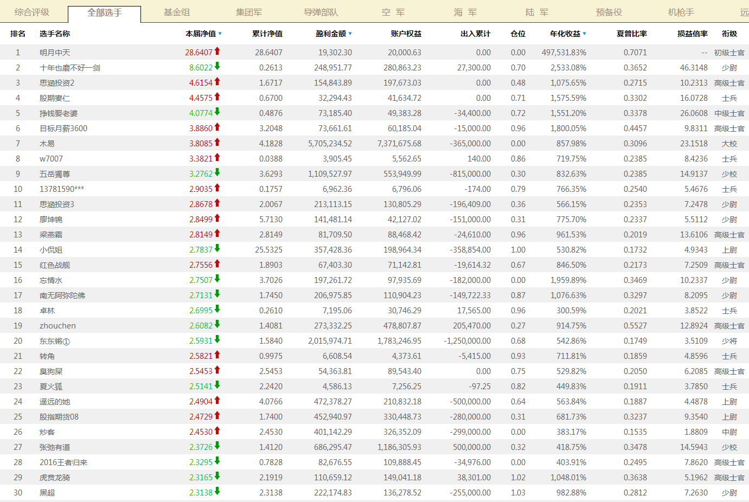
Task: Click the 出入累计 column header
Action: click(x=476, y=34)
